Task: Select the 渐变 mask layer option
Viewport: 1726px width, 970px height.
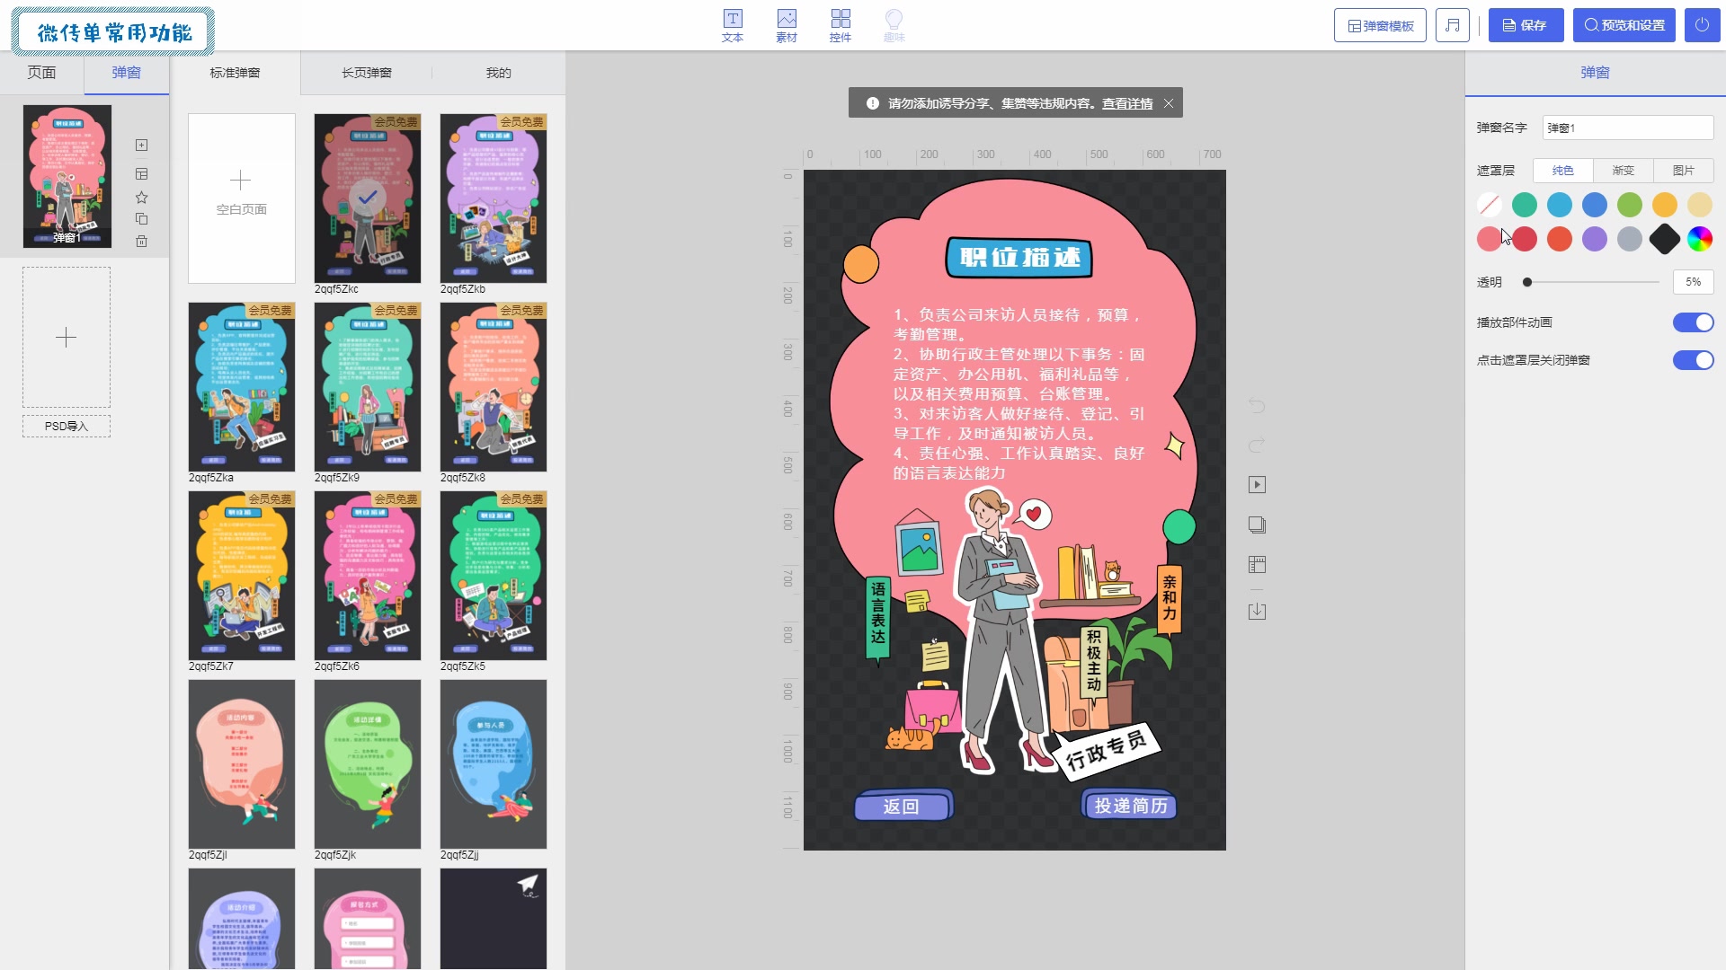Action: 1623,171
